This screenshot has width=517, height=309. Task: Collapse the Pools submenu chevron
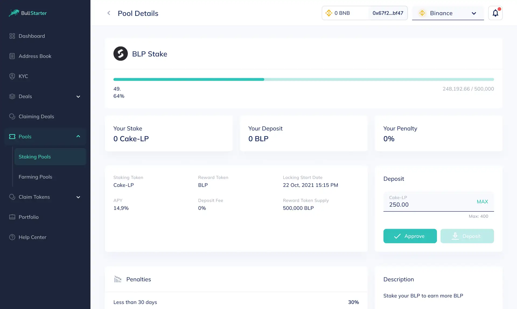pos(78,136)
